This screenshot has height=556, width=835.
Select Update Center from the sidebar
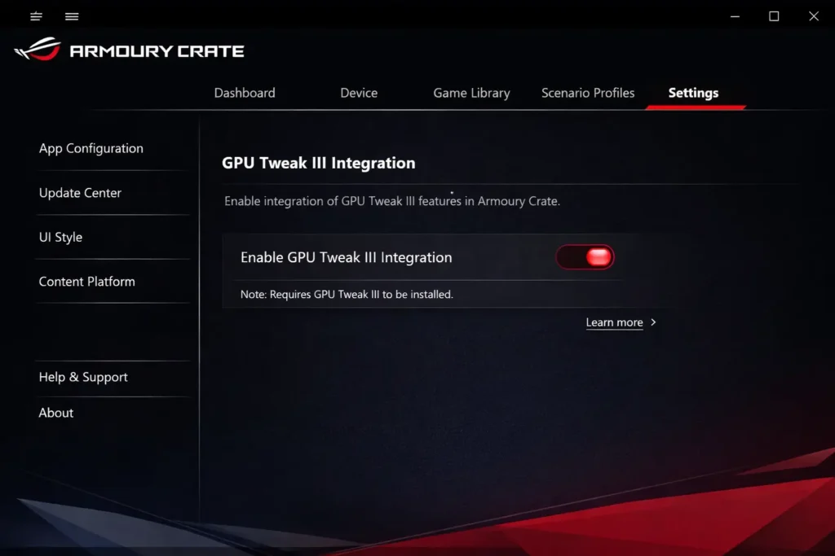(80, 193)
